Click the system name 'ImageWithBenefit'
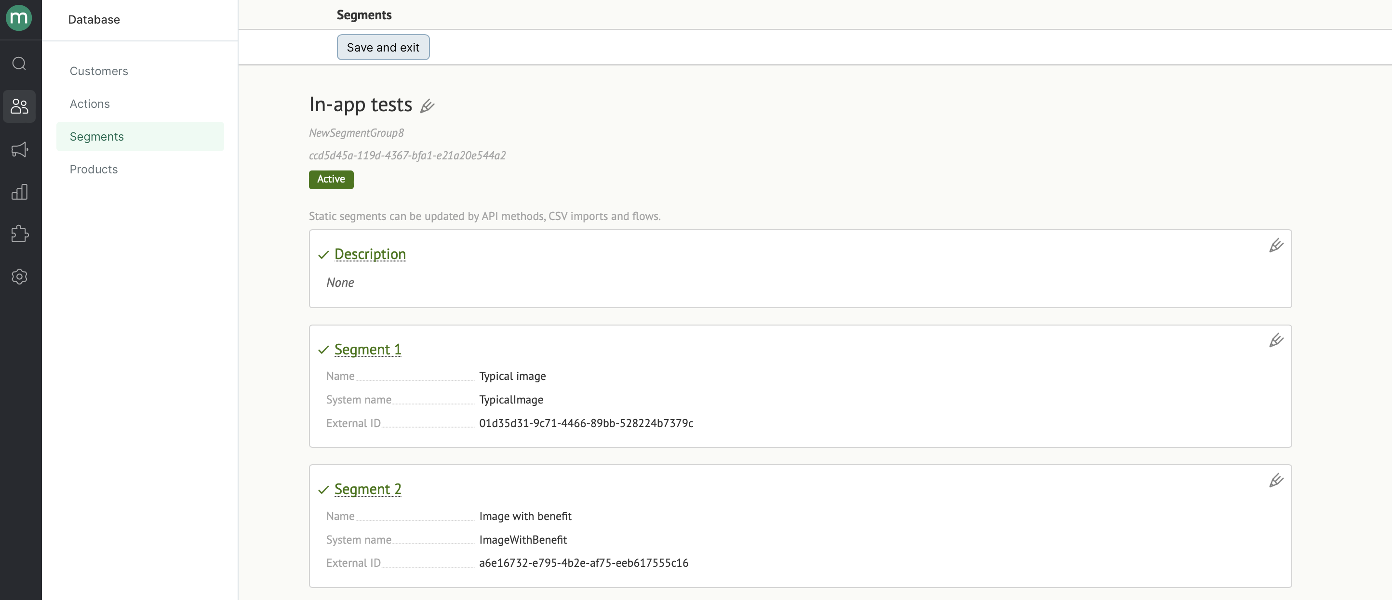Viewport: 1392px width, 600px height. (523, 540)
